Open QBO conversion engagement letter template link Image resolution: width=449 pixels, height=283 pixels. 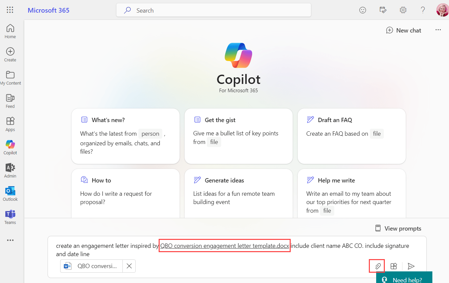224,246
